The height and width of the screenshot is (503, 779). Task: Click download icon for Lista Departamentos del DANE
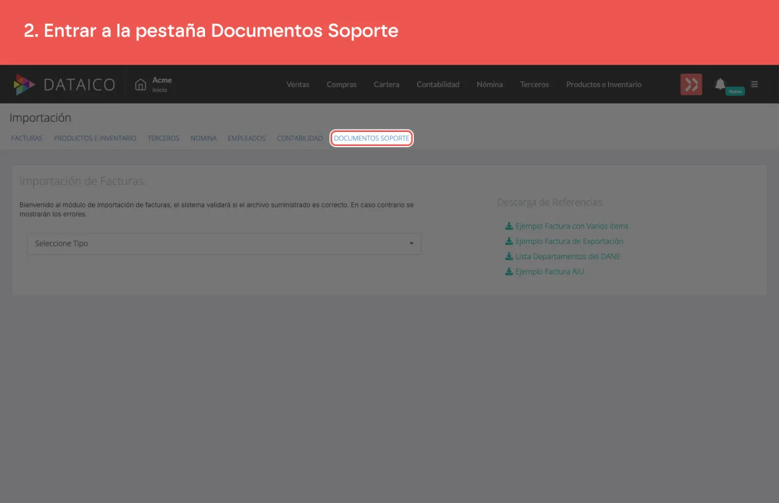click(509, 257)
